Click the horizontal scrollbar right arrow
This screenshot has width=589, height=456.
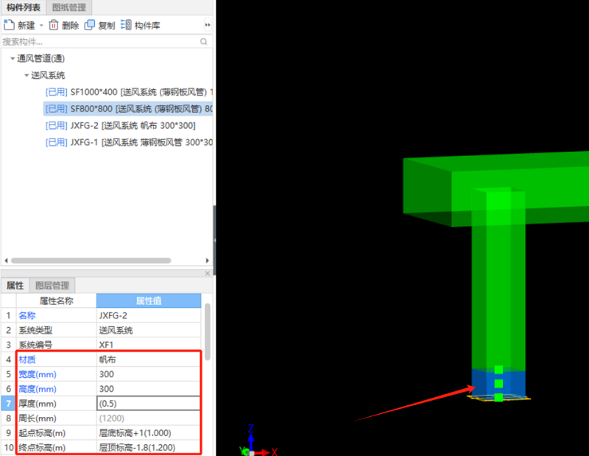[208, 261]
